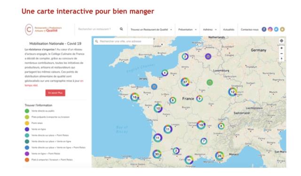The width and height of the screenshot is (301, 176).
Task: Click the College Culinaire 'C' logo
Action: point(29,30)
